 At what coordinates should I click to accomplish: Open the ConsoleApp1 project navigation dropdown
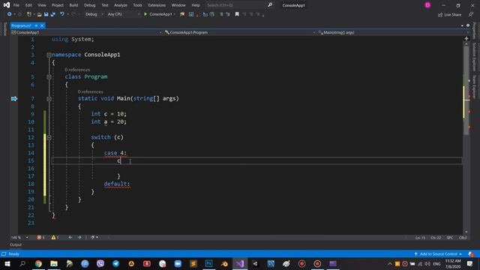[x=86, y=32]
